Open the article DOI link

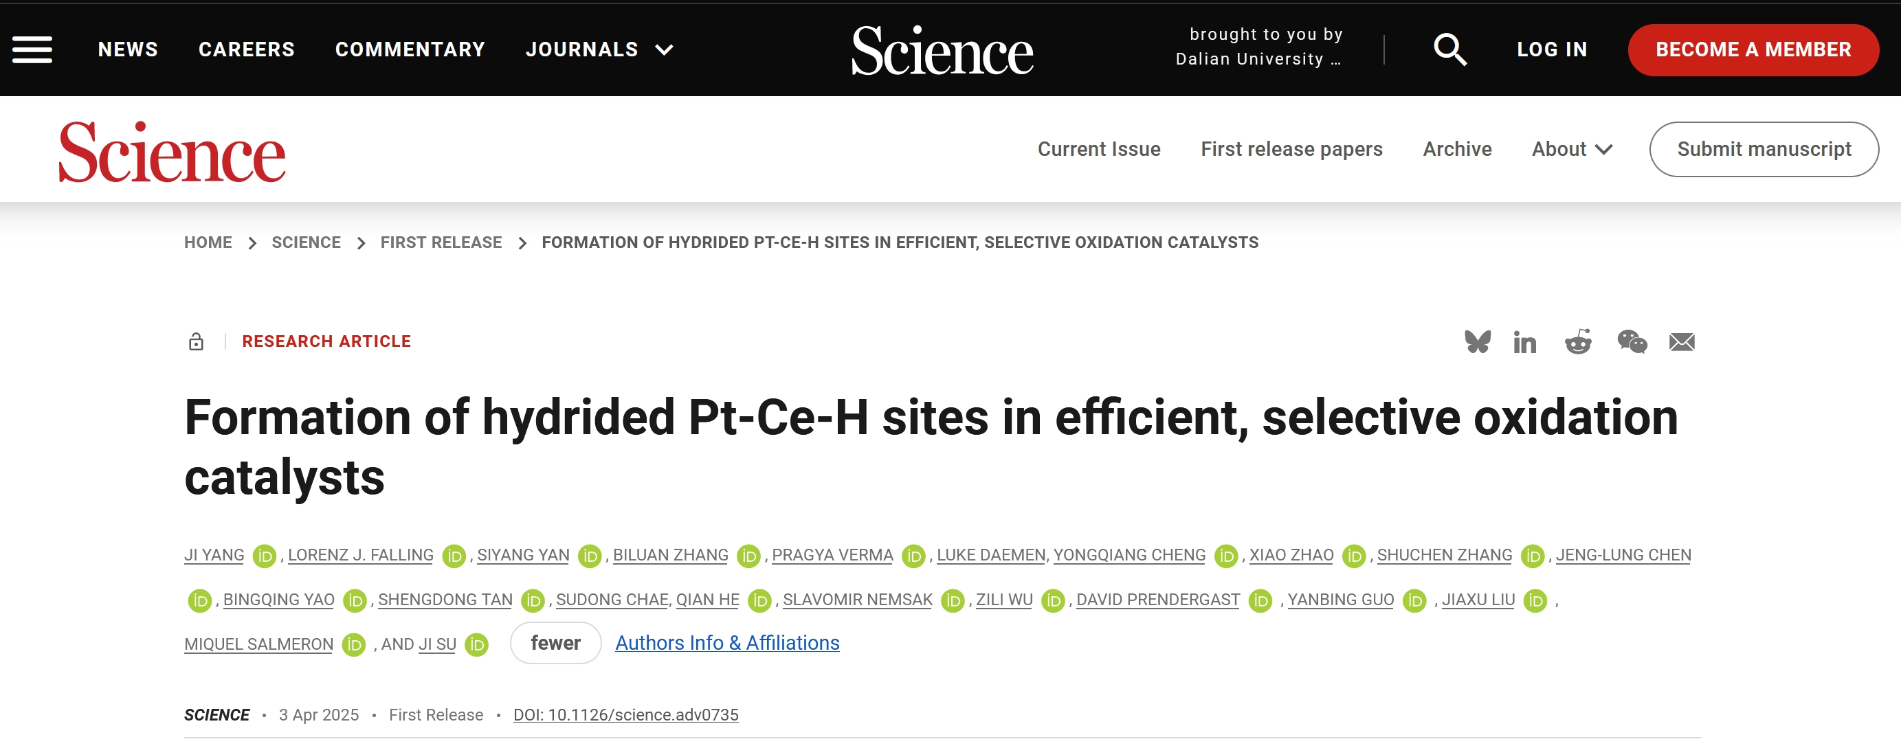[625, 714]
